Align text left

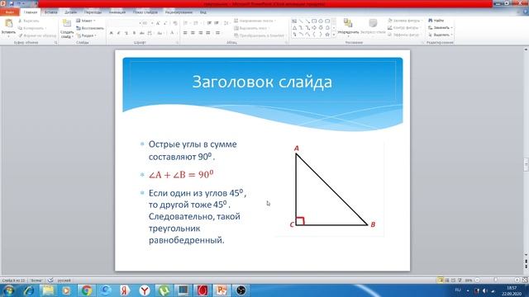(185, 33)
